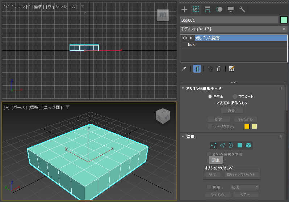
Task: Toggle eye visibility of ポリゴンを編集 modifier
Action: click(x=184, y=38)
